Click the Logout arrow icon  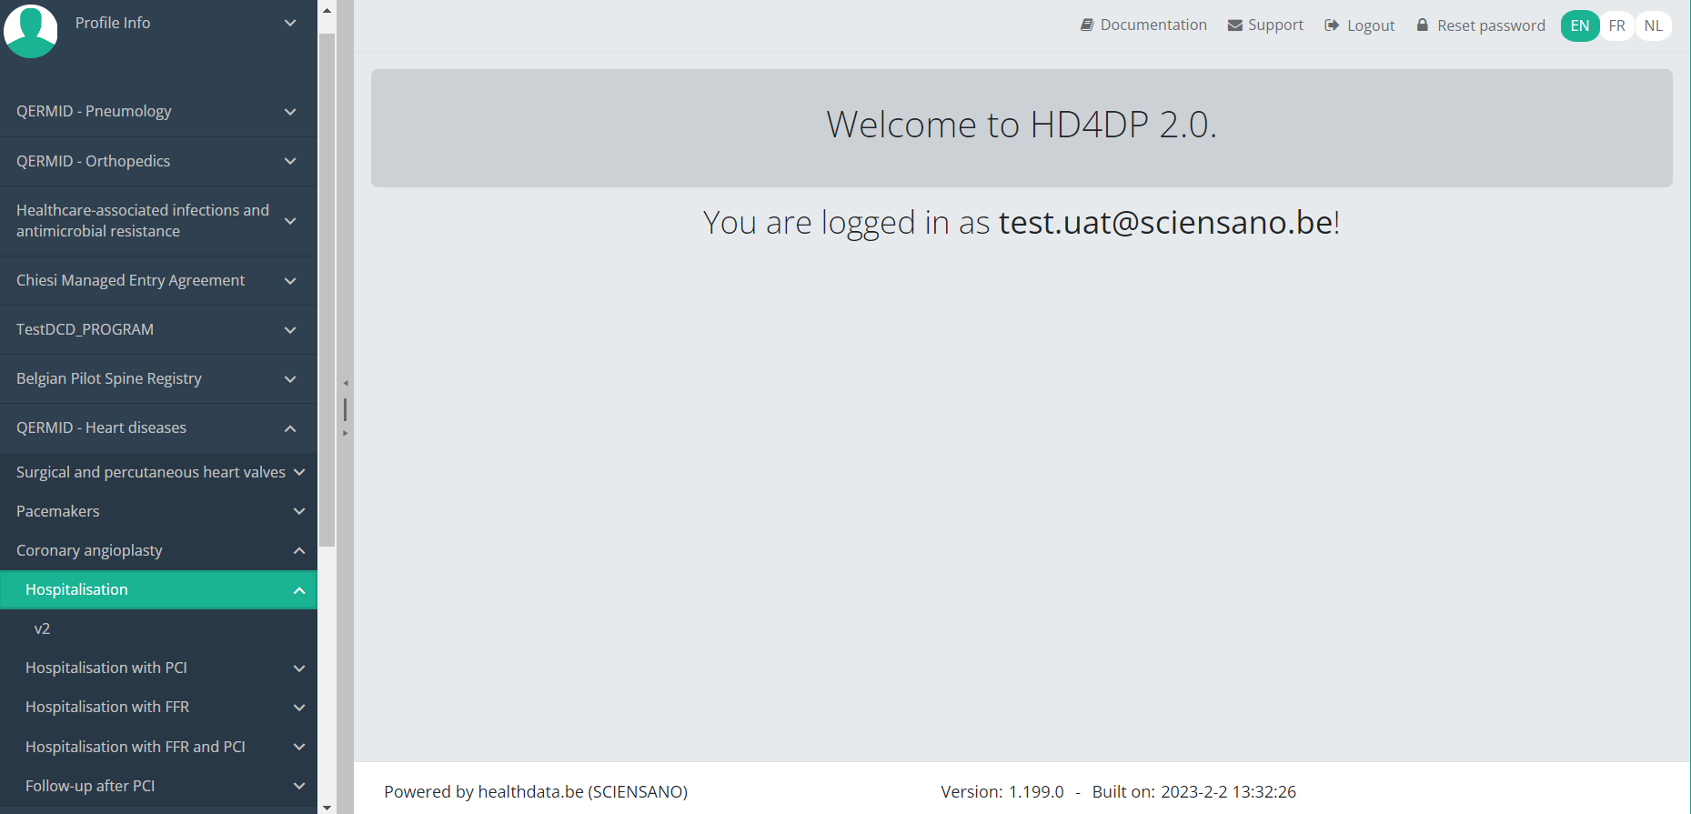[x=1332, y=25]
